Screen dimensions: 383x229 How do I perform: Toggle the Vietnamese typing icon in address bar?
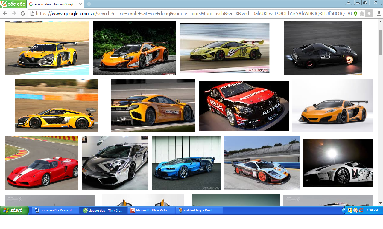point(355,13)
